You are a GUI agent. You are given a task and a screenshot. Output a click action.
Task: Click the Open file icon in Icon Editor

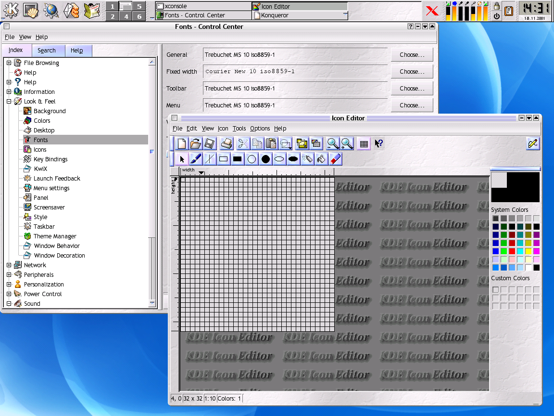pyautogui.click(x=195, y=143)
